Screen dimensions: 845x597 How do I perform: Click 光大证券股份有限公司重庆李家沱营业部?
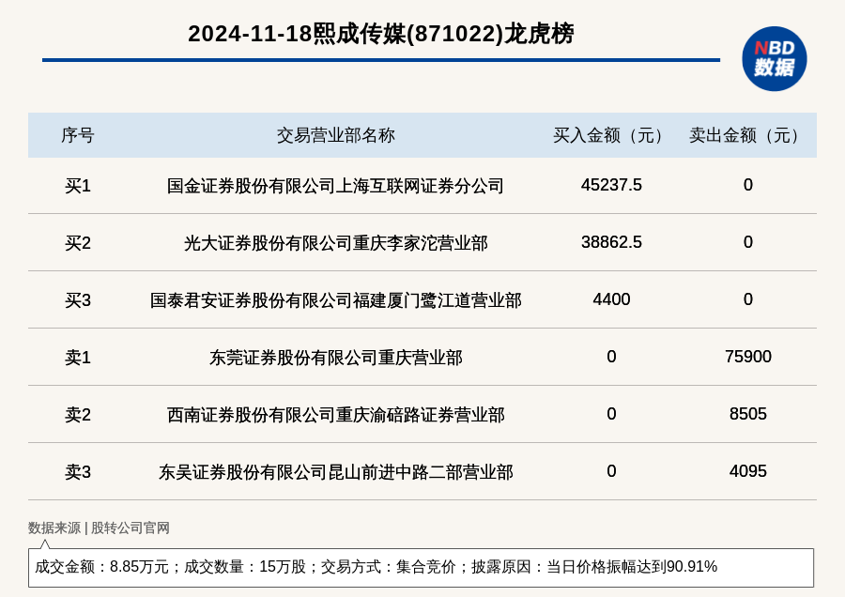(x=336, y=243)
